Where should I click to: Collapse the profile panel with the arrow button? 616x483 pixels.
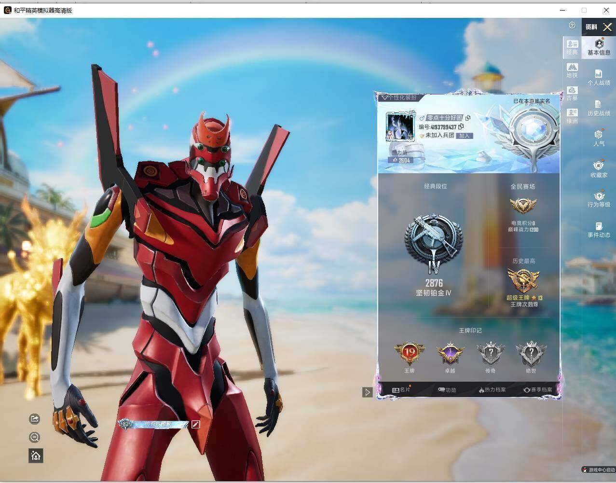click(367, 392)
